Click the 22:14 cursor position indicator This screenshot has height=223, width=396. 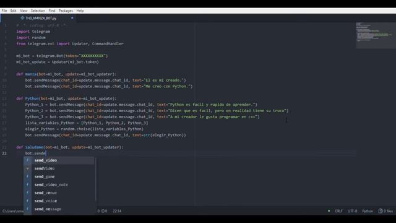(x=117, y=211)
